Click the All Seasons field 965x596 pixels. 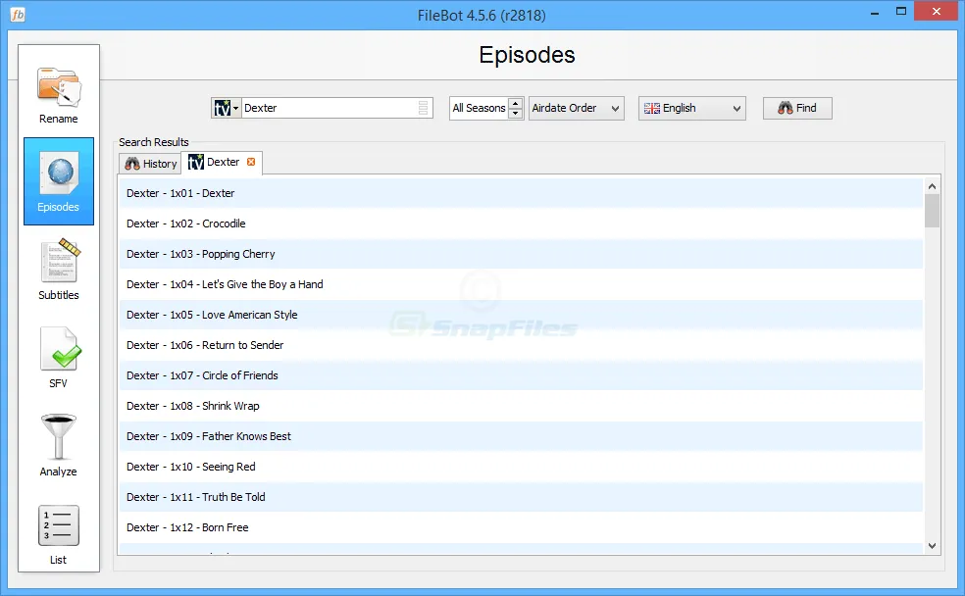pos(479,108)
